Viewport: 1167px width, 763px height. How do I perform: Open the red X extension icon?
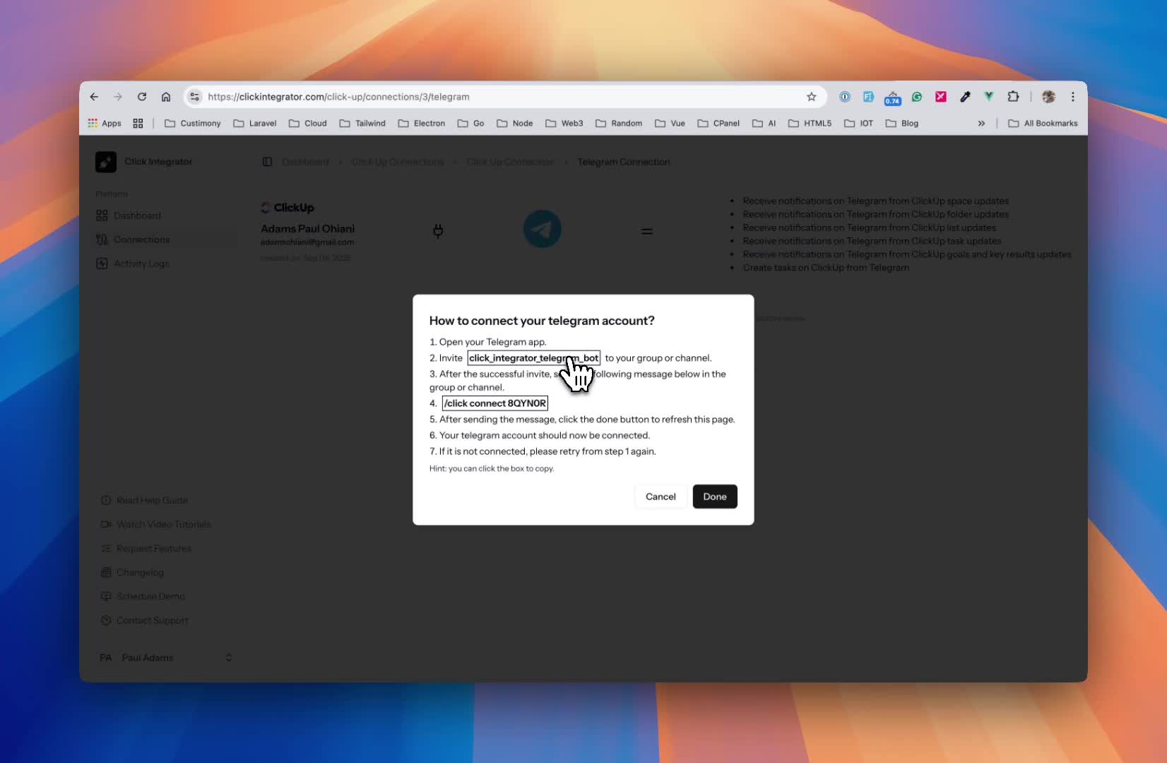point(941,97)
